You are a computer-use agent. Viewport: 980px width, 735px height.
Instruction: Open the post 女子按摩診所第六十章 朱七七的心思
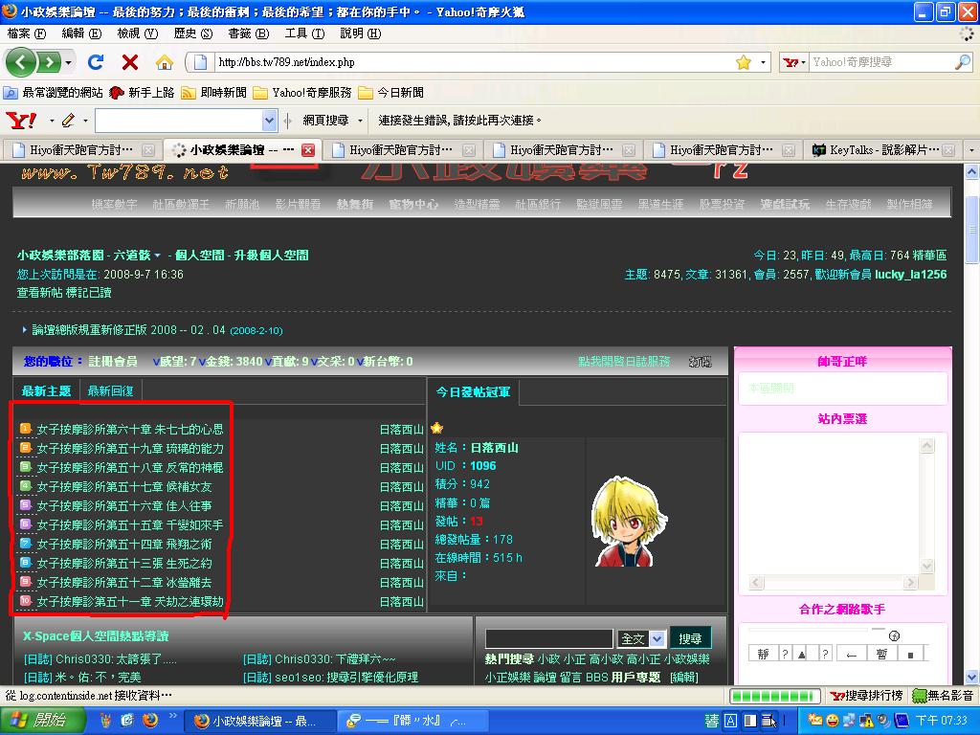(x=130, y=430)
